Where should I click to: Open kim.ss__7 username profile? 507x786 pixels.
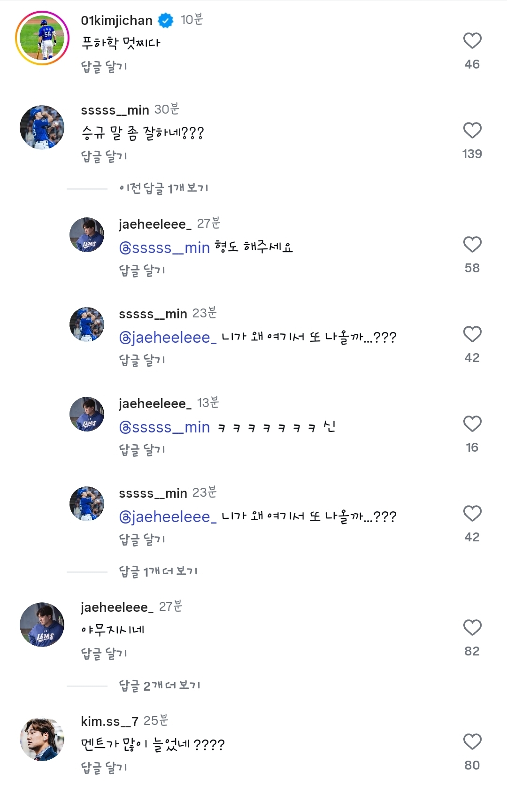109,721
